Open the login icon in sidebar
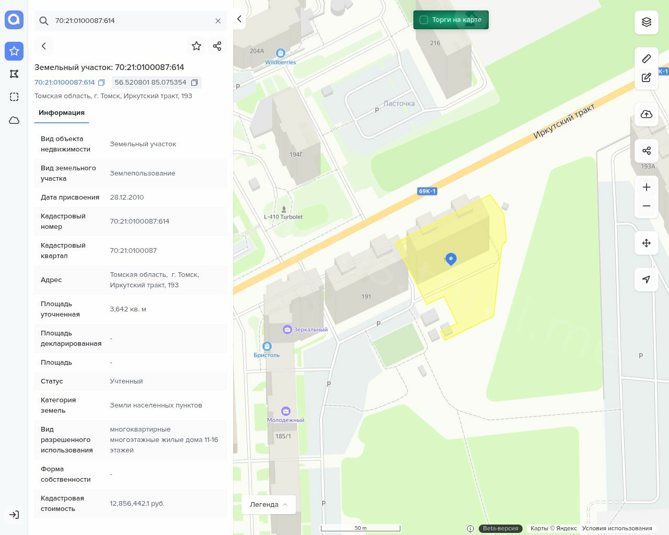 pos(14,515)
